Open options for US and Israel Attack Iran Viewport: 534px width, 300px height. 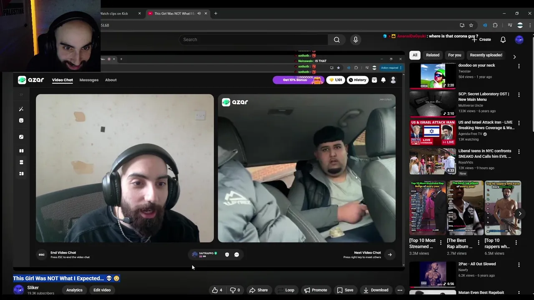(x=519, y=123)
